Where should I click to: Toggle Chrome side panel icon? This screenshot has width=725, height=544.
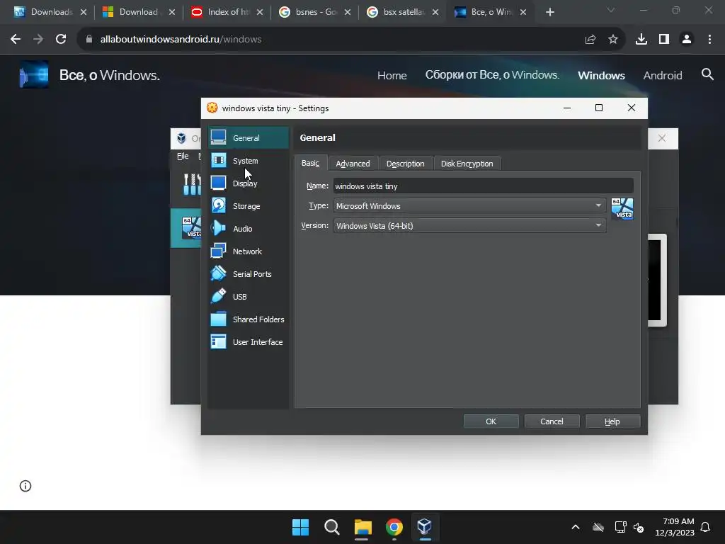pos(664,40)
